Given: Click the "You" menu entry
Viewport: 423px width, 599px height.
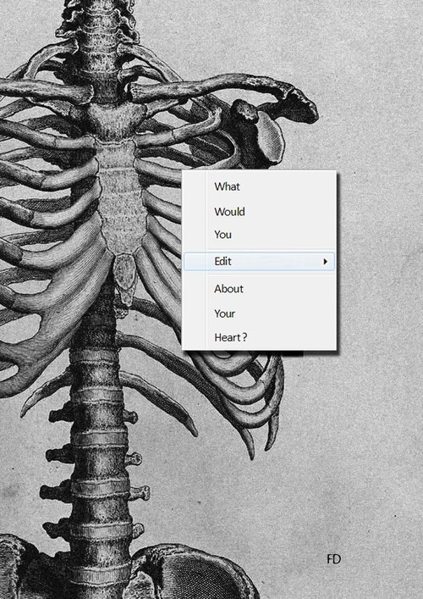Looking at the screenshot, I should 260,235.
